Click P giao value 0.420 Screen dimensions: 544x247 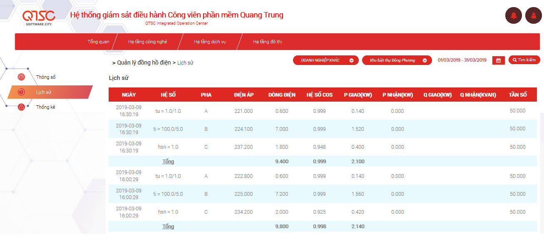(x=358, y=212)
